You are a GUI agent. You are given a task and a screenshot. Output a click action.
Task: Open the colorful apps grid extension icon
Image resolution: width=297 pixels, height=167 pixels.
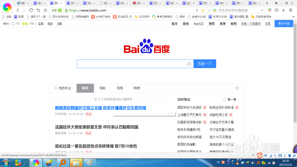click(x=270, y=10)
